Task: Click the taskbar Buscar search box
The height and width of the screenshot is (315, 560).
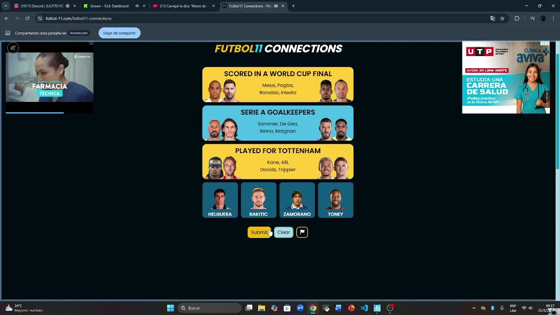Action: 210,308
